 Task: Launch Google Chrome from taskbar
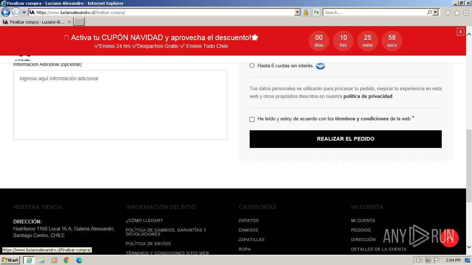[67, 260]
